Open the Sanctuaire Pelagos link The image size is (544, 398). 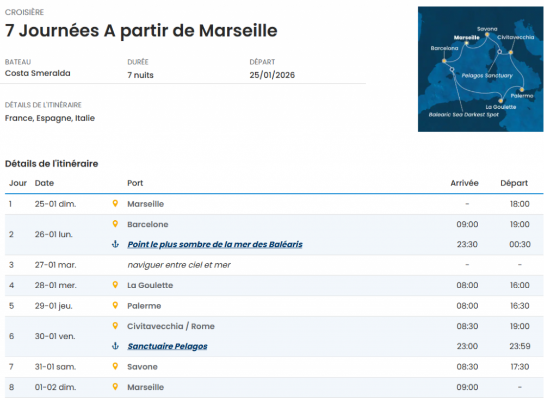pos(167,346)
